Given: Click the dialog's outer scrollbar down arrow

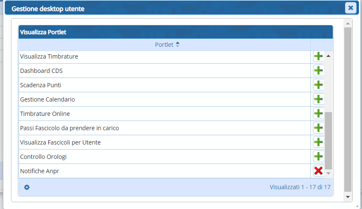Looking at the screenshot, I should point(348,197).
